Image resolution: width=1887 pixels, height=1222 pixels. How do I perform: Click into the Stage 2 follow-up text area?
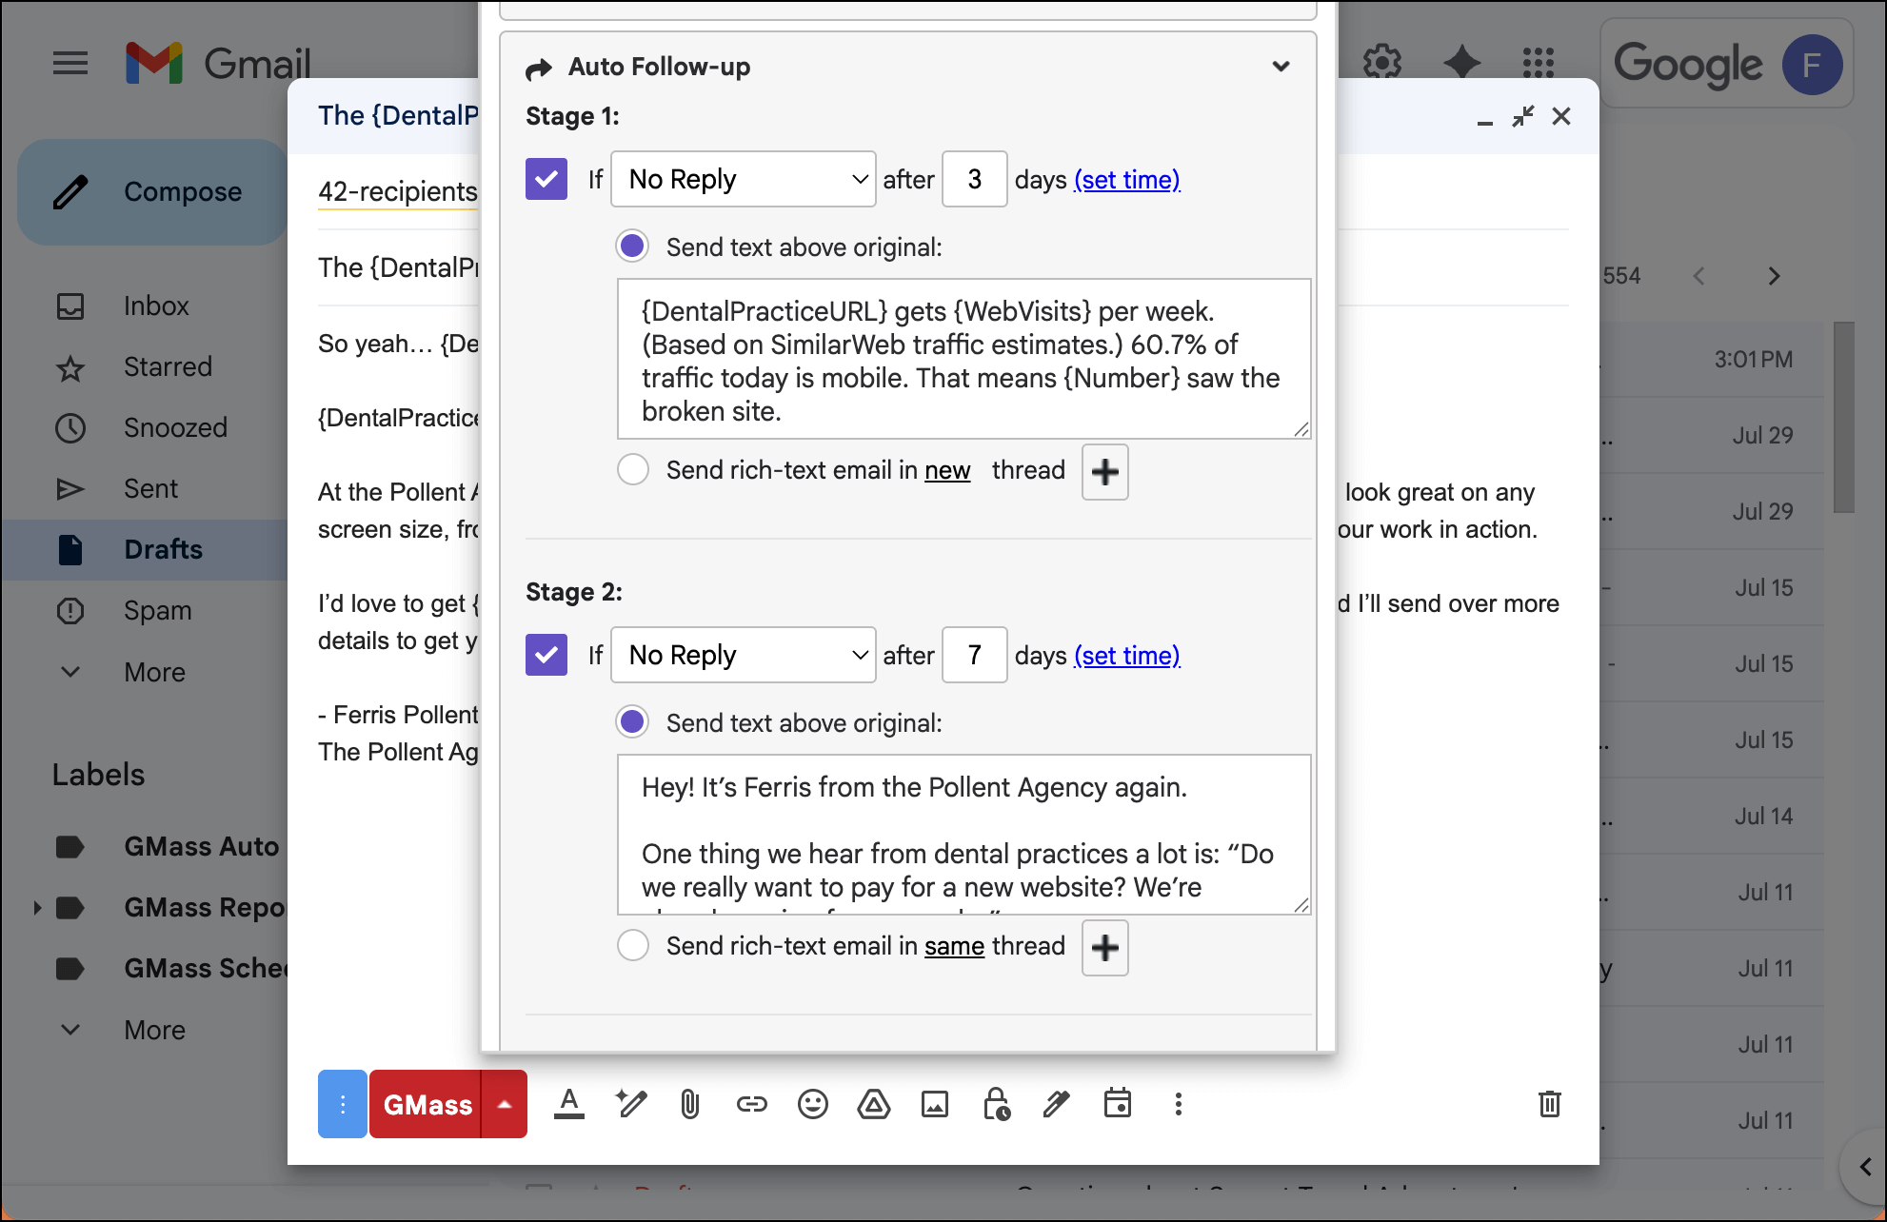(964, 835)
